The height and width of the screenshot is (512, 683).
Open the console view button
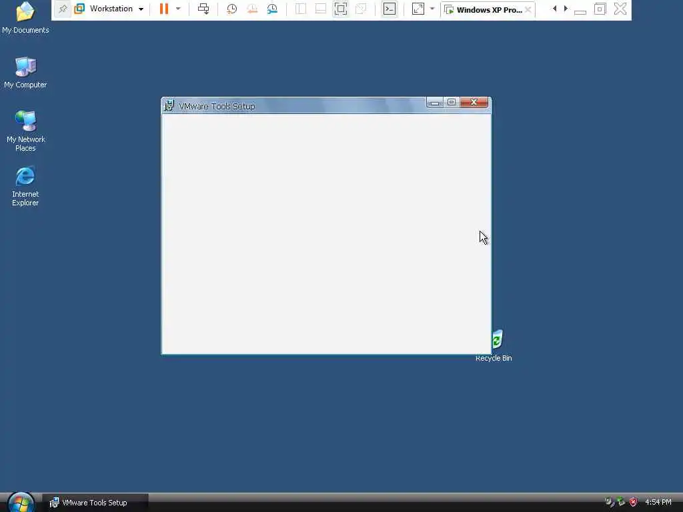390,9
